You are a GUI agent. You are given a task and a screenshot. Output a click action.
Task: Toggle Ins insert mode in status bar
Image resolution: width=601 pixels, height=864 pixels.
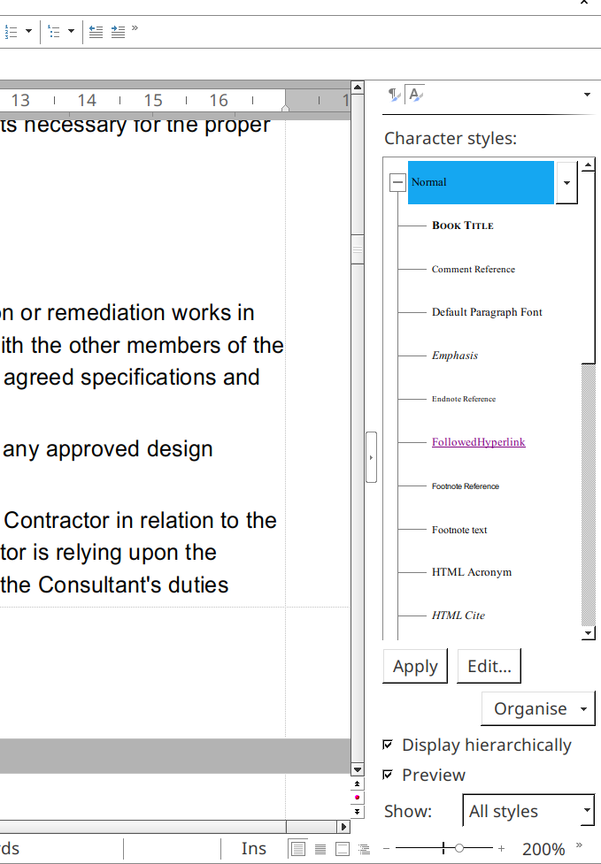[x=254, y=849]
